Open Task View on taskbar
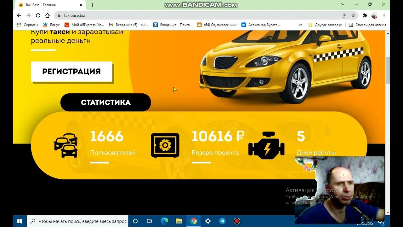The height and width of the screenshot is (227, 403). click(150, 221)
